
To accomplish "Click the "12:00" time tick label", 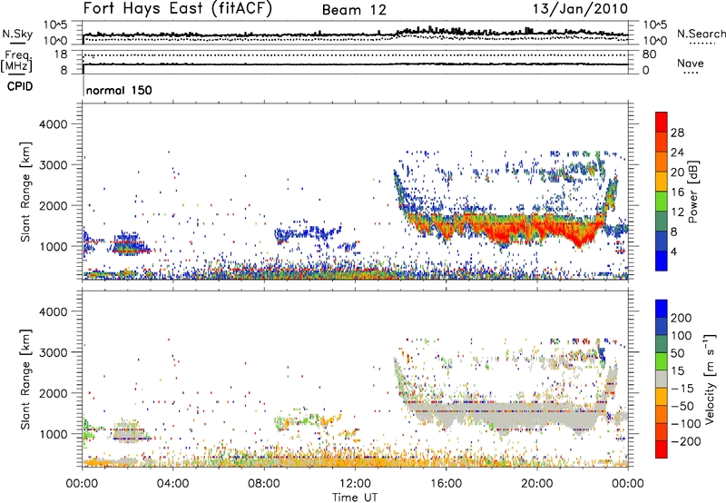I will coord(355,484).
